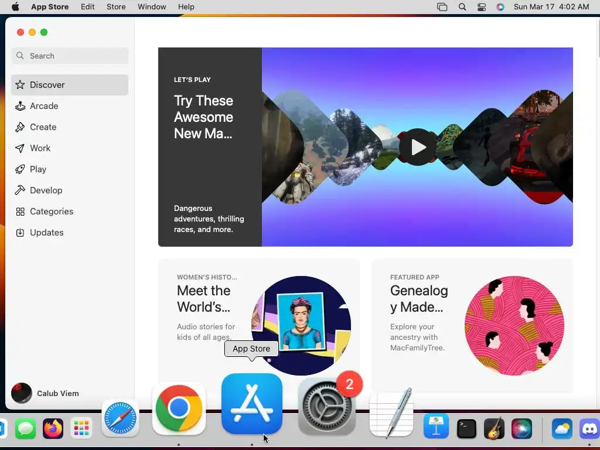Click the date and time in menu bar
Viewport: 600px width, 450px height.
pos(551,7)
